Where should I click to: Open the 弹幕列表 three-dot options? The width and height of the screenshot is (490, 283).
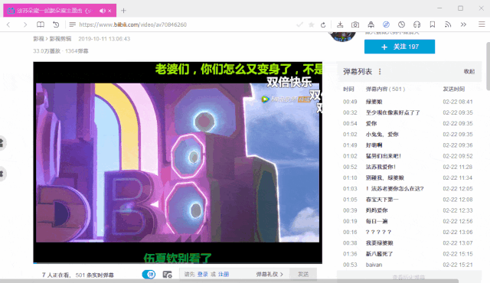coord(380,72)
